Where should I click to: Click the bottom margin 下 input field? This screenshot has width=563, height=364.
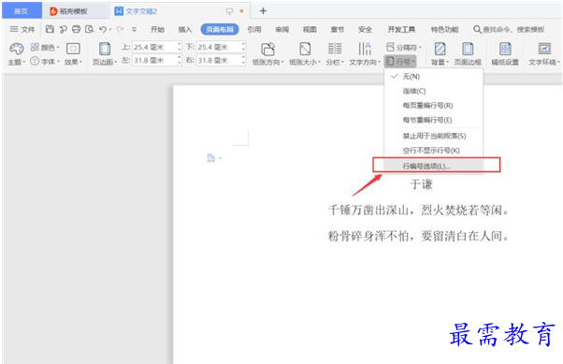218,47
